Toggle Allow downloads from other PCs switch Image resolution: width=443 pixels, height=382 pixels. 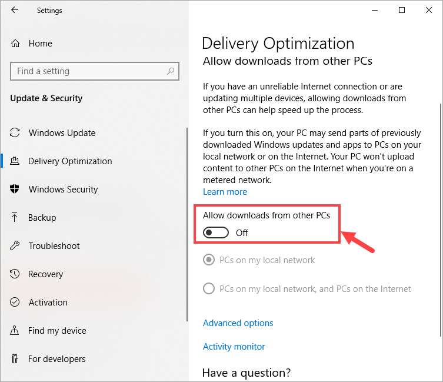pyautogui.click(x=215, y=232)
